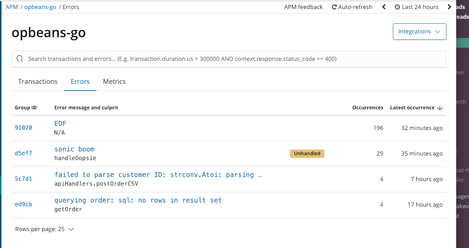Open error group ID d5ef7

tap(23, 153)
